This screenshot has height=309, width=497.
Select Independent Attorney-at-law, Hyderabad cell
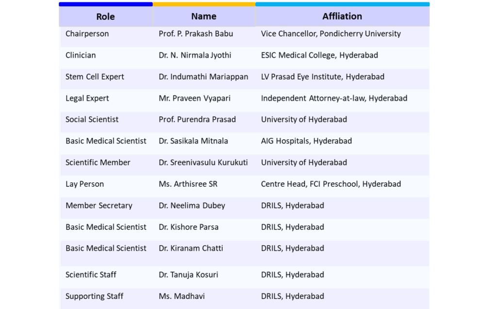point(334,98)
